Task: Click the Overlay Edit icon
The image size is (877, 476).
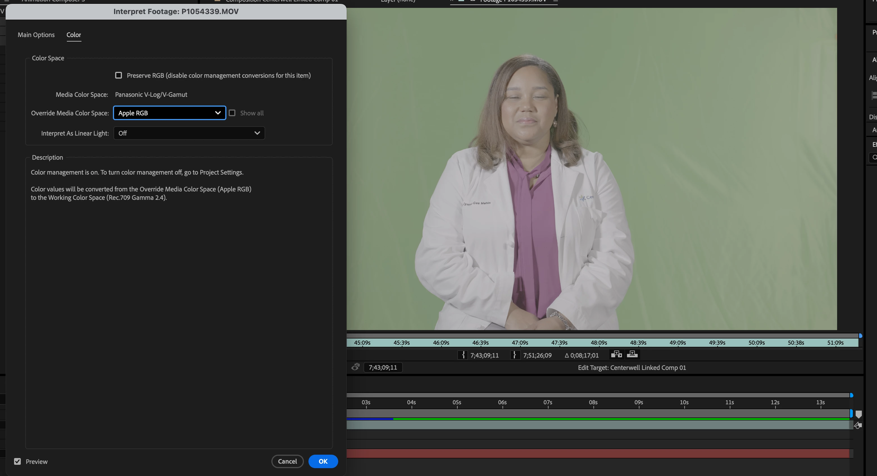Action: click(x=632, y=354)
